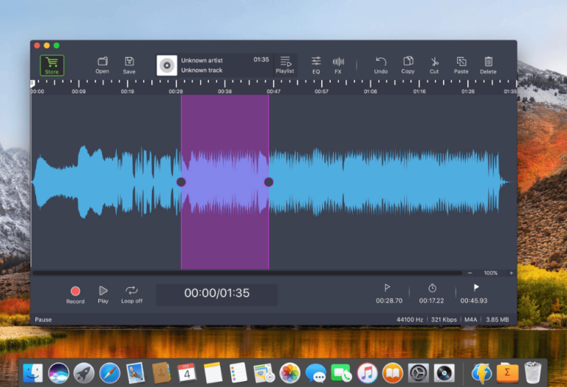Delete the selected audio with the trash icon

(488, 65)
